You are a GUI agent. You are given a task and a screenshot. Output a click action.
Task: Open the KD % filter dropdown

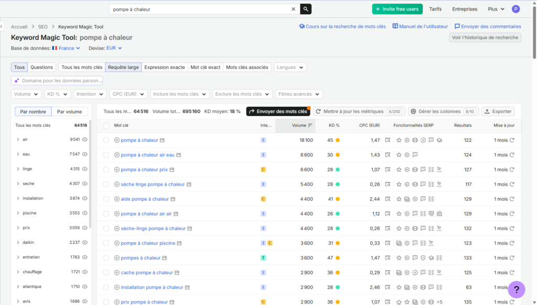(57, 94)
